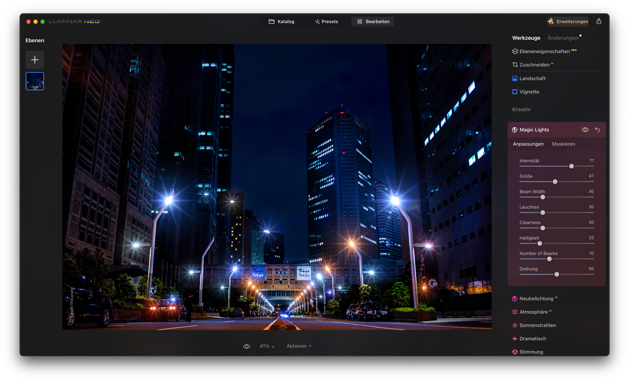Switch to the Änderungen tab

click(563, 38)
